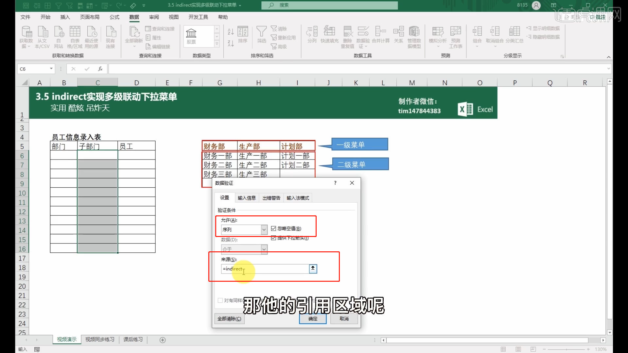Open the Insert Function fx icon
Image resolution: width=628 pixels, height=353 pixels.
coord(100,69)
